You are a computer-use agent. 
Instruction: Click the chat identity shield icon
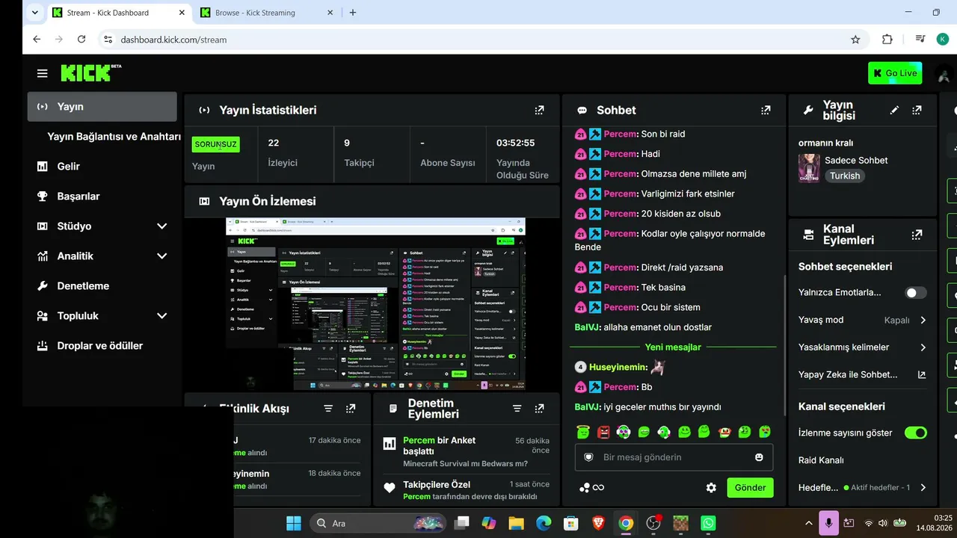click(588, 457)
